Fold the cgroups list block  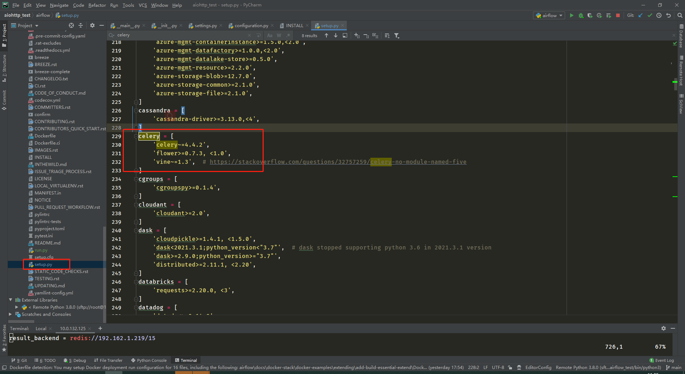136,179
